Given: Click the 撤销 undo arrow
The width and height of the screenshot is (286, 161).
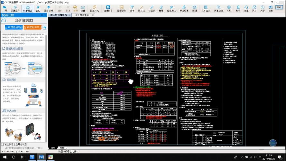Looking at the screenshot, I should tap(60, 9).
